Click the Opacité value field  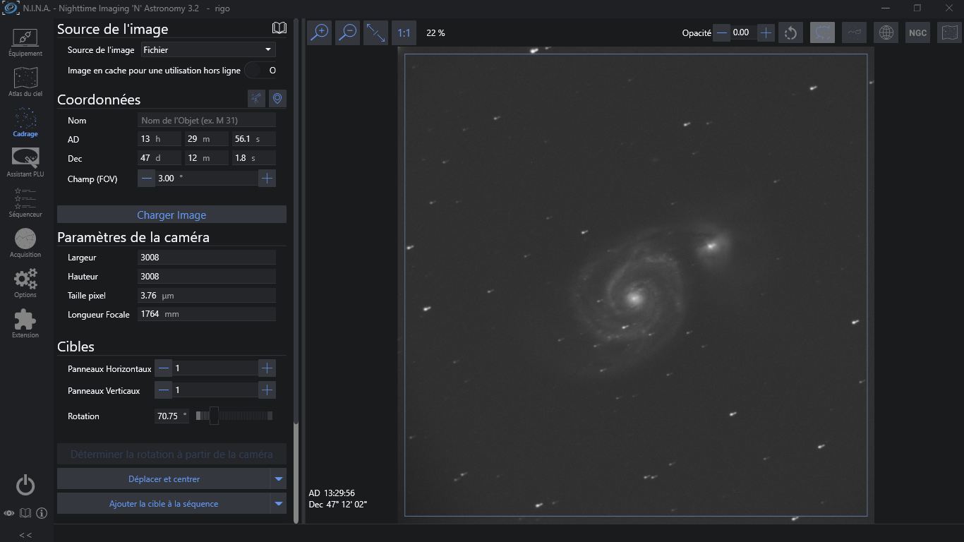[x=743, y=32]
